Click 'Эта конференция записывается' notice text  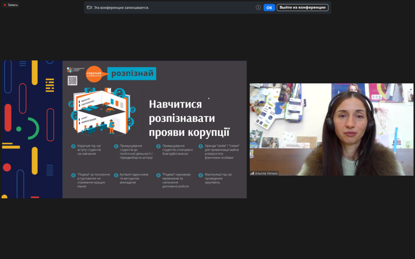[121, 7]
